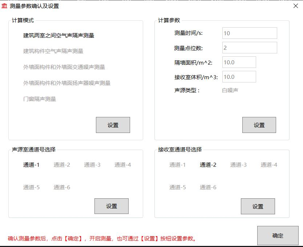Open 设置 for 声源室通道号选择
The height and width of the screenshot is (247, 303).
[x=111, y=206]
